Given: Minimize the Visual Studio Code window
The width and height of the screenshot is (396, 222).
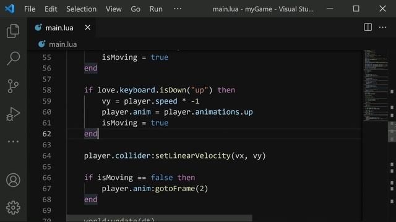Looking at the screenshot, I should tap(330, 9).
